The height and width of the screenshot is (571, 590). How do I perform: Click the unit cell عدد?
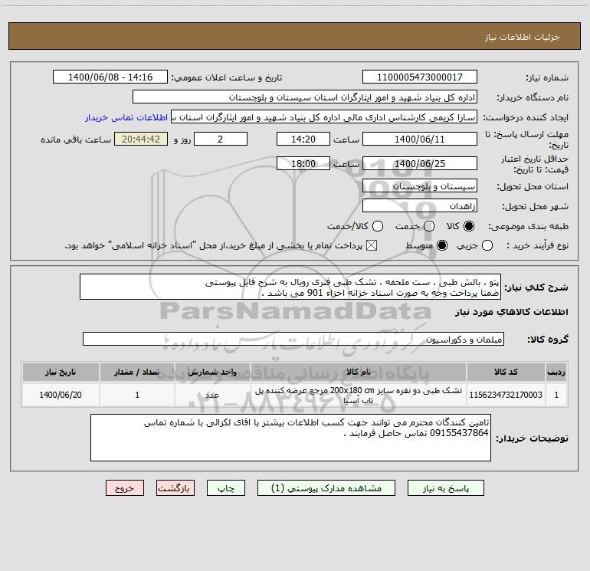click(x=212, y=395)
